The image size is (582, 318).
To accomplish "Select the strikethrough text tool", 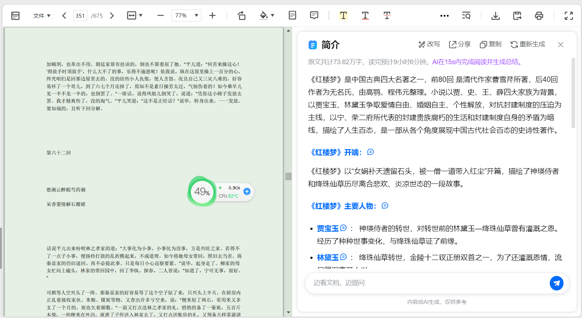I will pos(387,15).
